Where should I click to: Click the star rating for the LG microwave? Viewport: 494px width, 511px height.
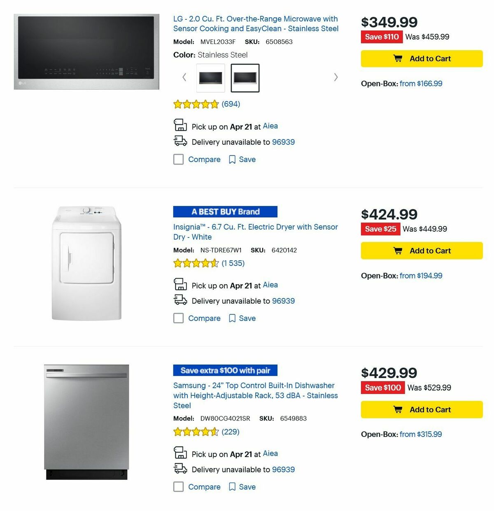pos(196,104)
